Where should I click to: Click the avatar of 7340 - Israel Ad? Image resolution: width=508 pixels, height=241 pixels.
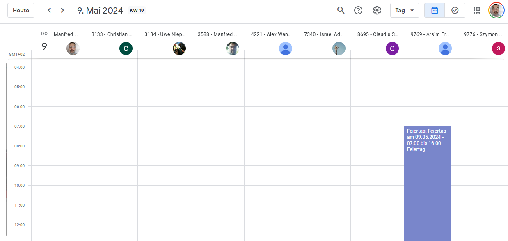[339, 48]
